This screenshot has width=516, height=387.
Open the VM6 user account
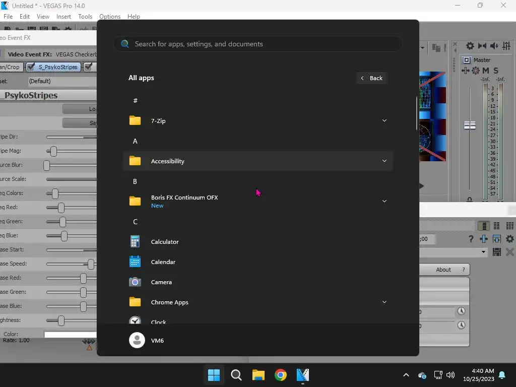point(147,340)
